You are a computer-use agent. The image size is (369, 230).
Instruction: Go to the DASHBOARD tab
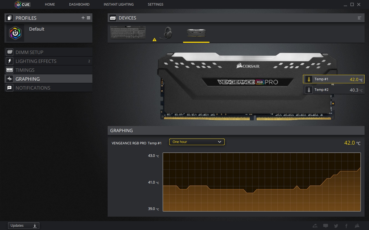pyautogui.click(x=79, y=4)
